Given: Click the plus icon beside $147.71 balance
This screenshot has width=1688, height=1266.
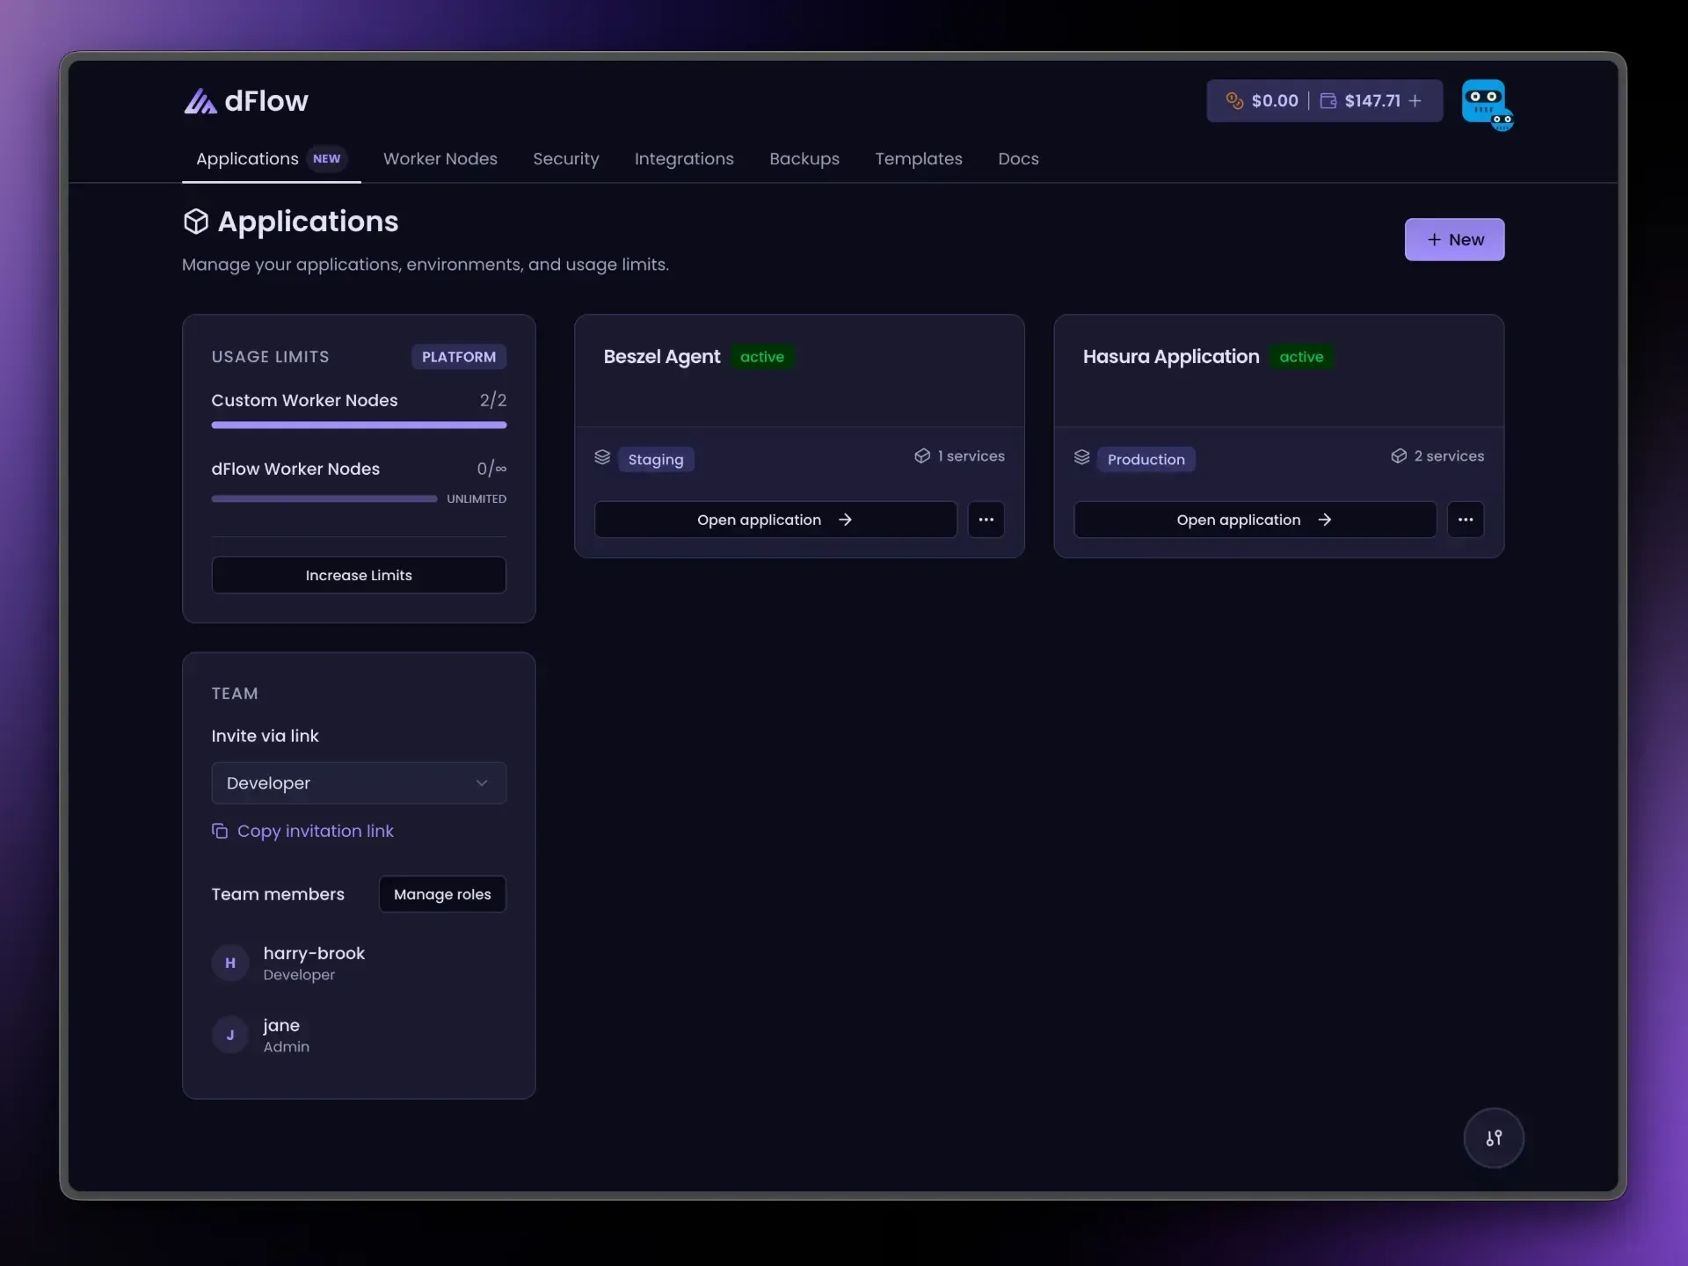Looking at the screenshot, I should pyautogui.click(x=1415, y=101).
